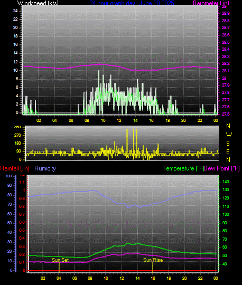Click the Sun Set marker label
Viewport: 242px width, 285px height.
click(x=60, y=260)
